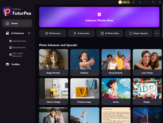
Task: Select the Lover Photo thumbnail
Action: 147,59
